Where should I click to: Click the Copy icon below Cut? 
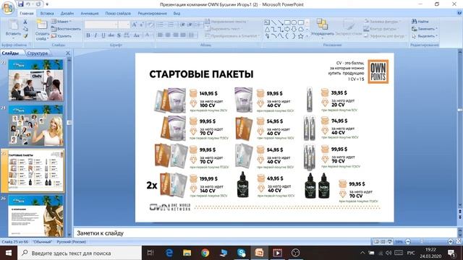coord(25,29)
